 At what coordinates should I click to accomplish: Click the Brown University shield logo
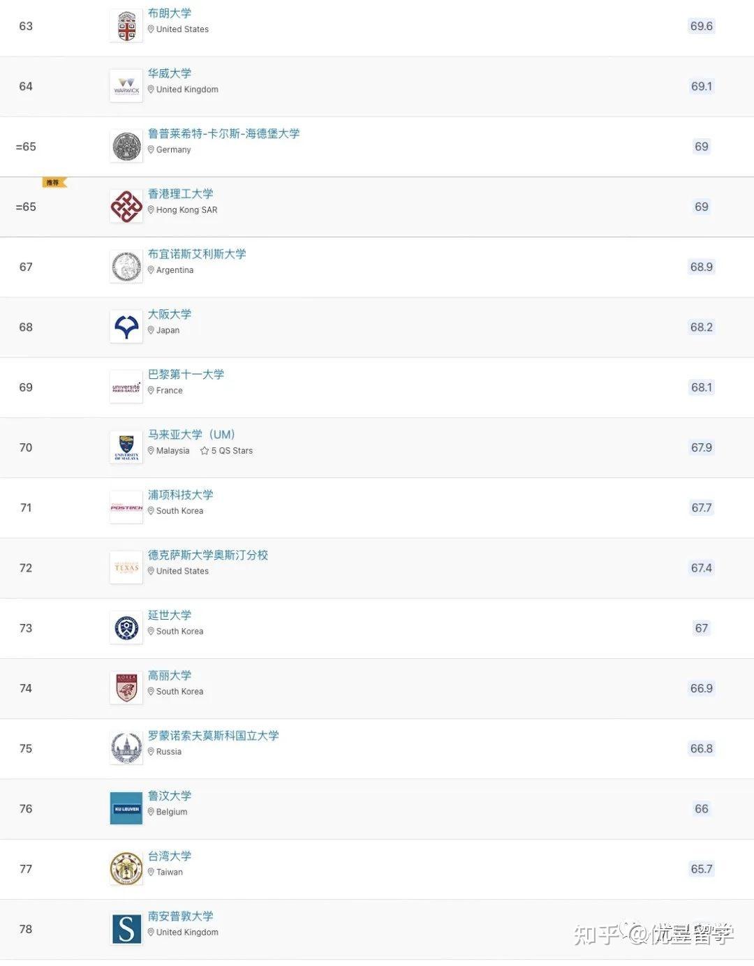[x=126, y=25]
